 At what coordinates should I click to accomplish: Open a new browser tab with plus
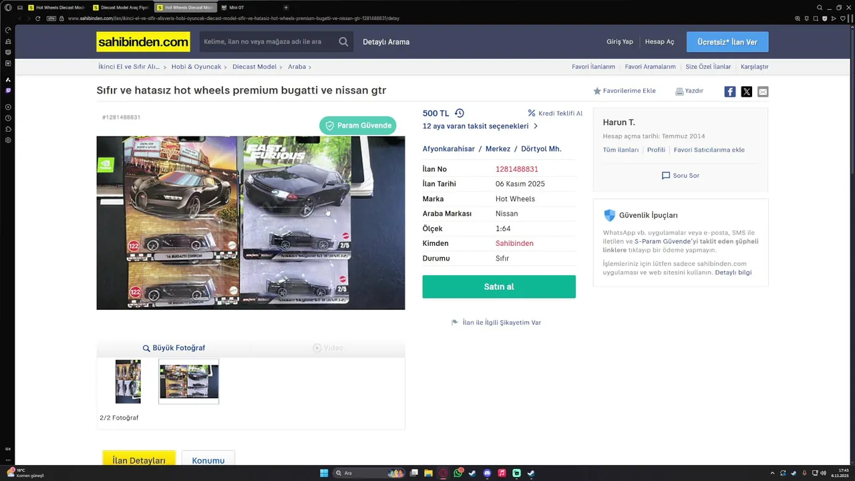(286, 7)
